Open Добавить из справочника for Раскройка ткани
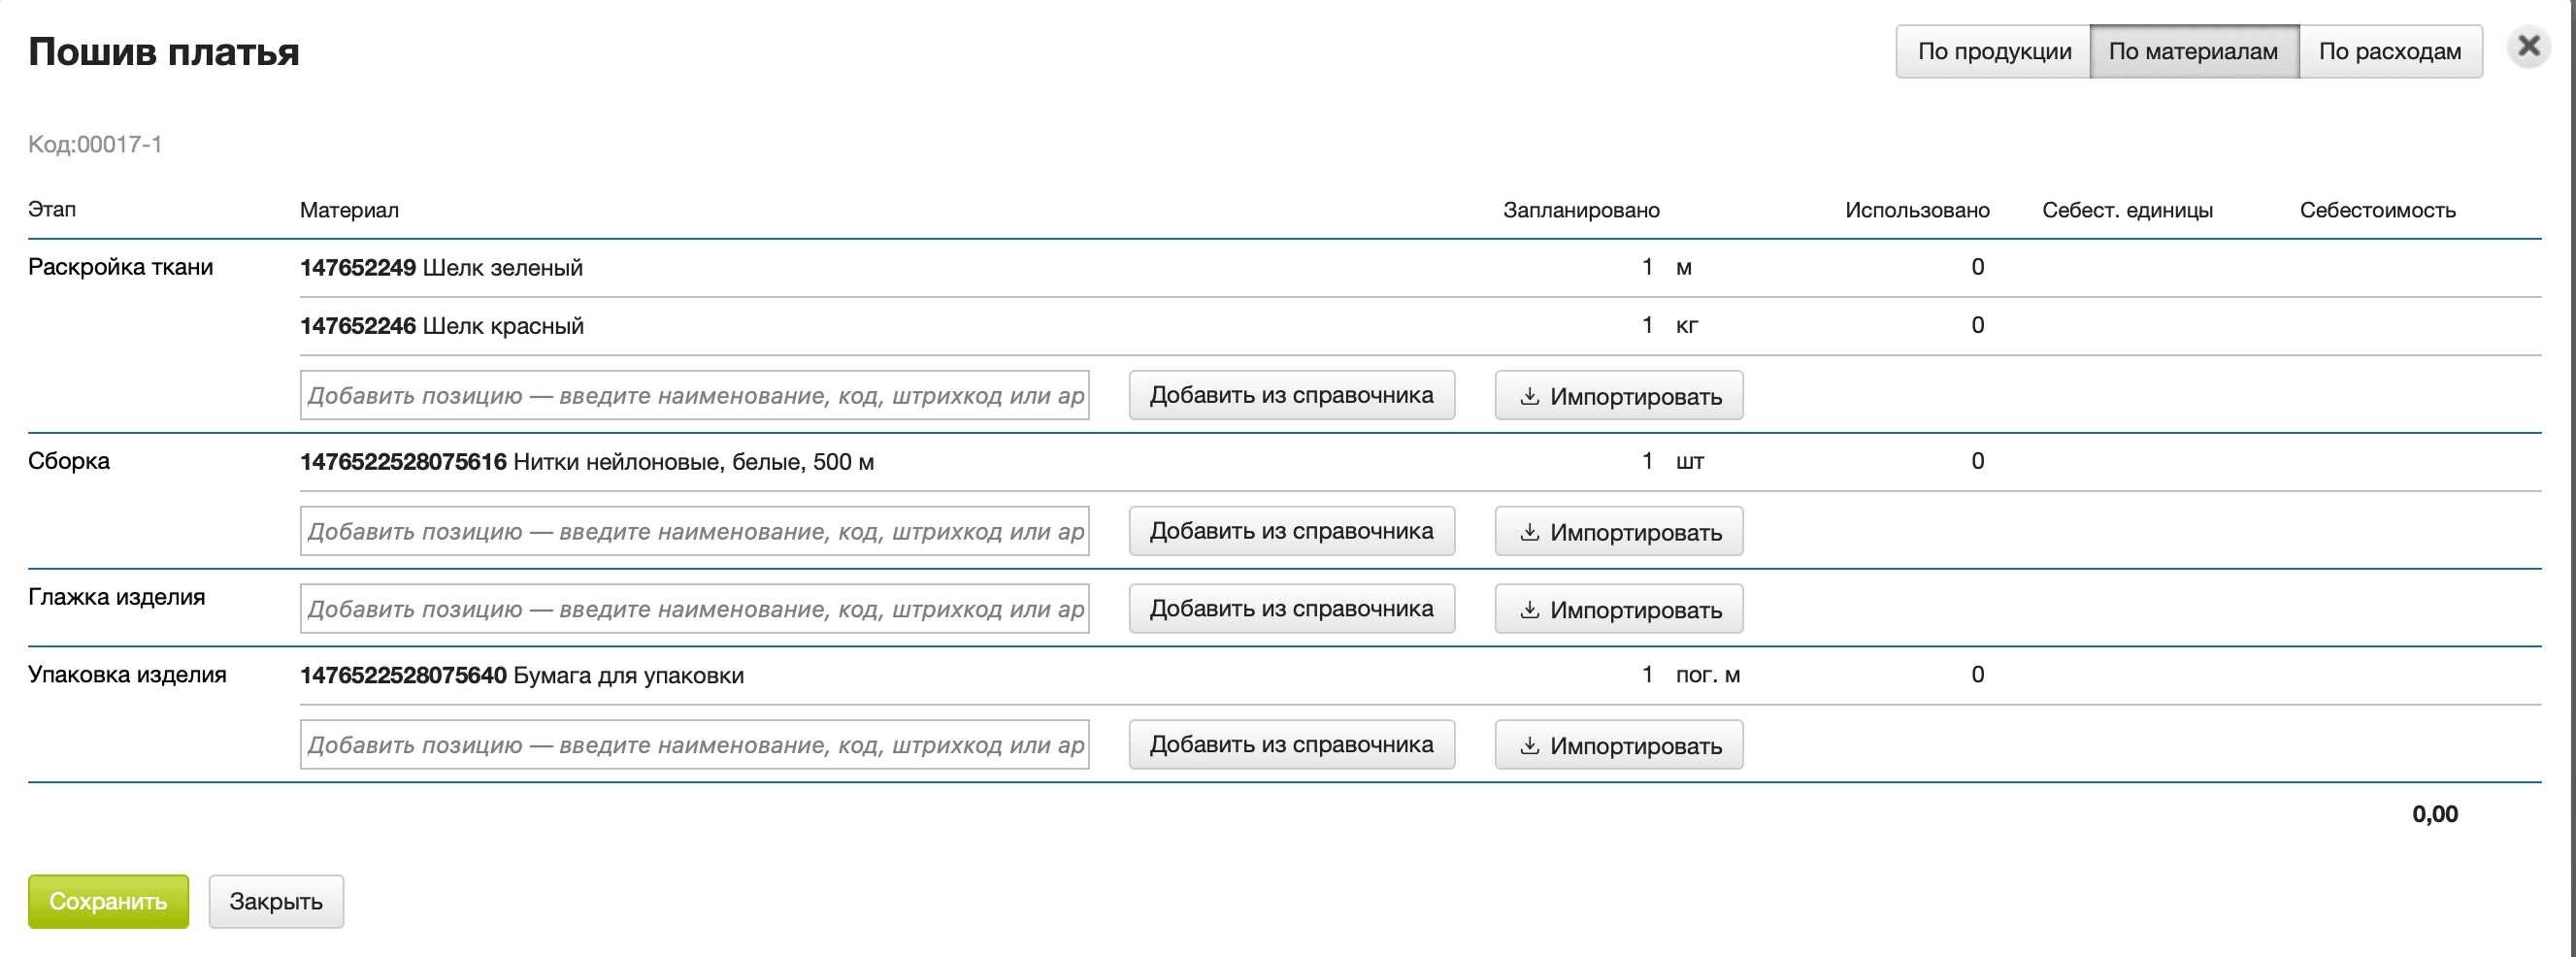The height and width of the screenshot is (957, 2576). tap(1292, 395)
